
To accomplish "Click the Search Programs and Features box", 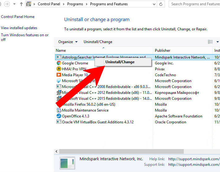I will click(x=194, y=4).
